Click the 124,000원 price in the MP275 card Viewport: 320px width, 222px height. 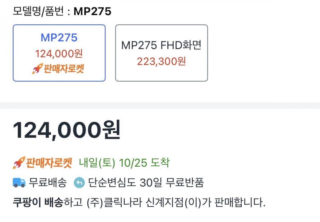(59, 54)
